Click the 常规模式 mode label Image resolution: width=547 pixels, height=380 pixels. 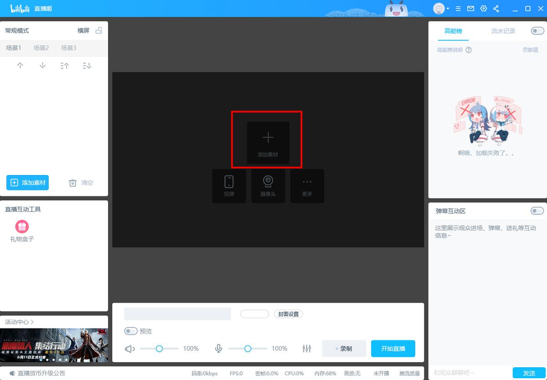coord(17,31)
